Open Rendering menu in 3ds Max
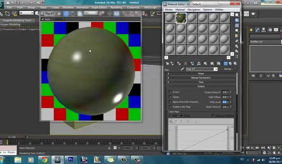Viewport: 282px width, 164px height. (116, 8)
